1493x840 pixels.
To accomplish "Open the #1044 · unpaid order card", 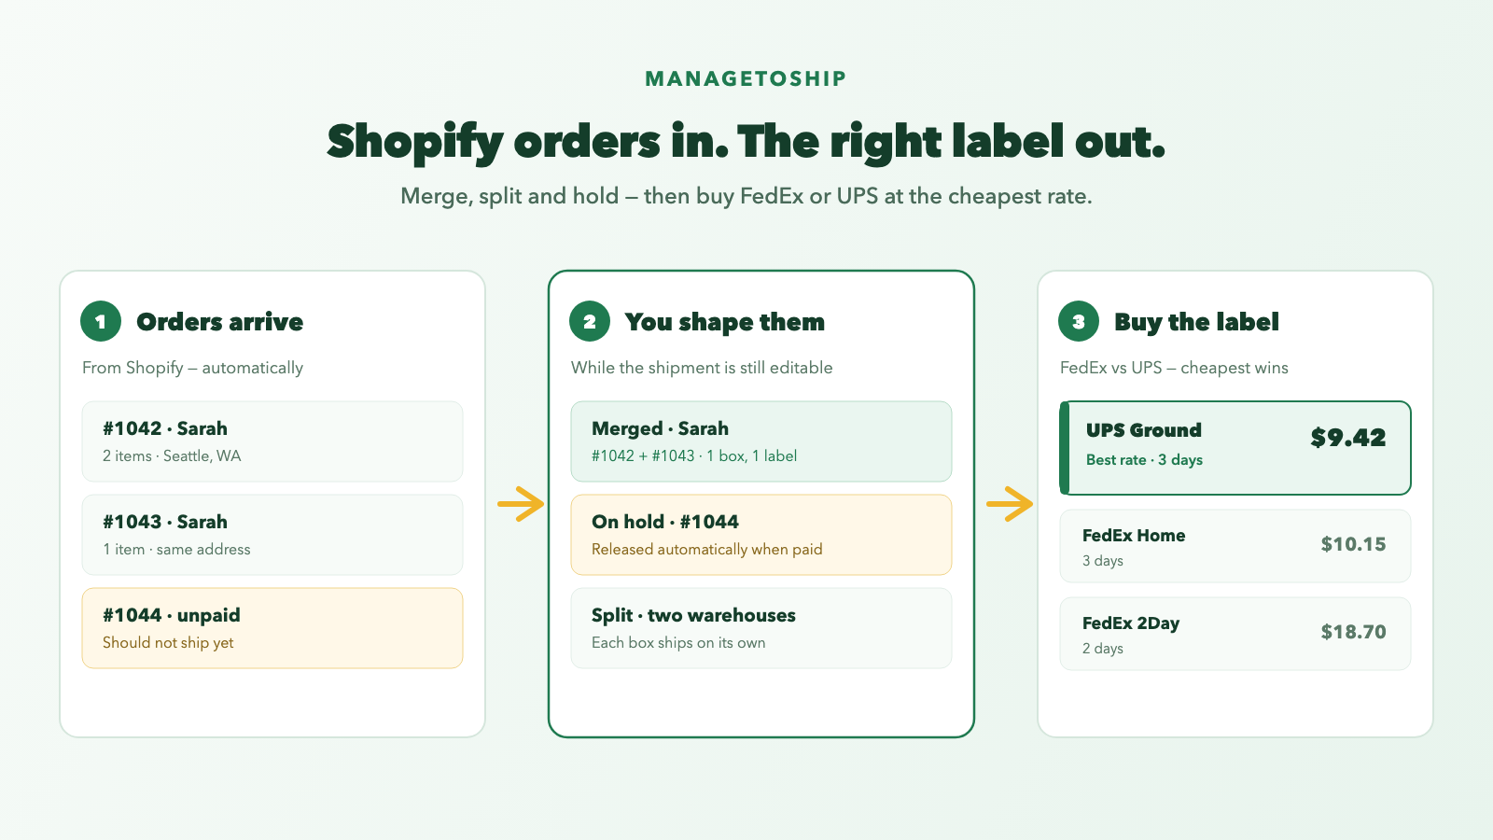I will [x=272, y=628].
